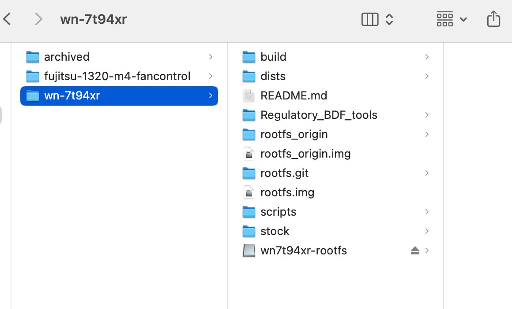The image size is (512, 309).
Task: Select the 'stock' folder name
Action: point(275,231)
